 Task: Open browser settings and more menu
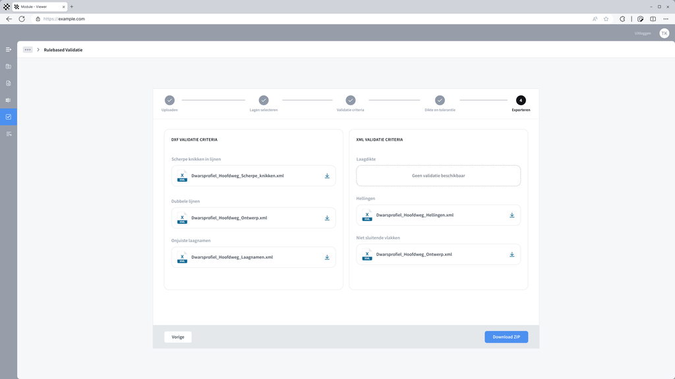[666, 19]
